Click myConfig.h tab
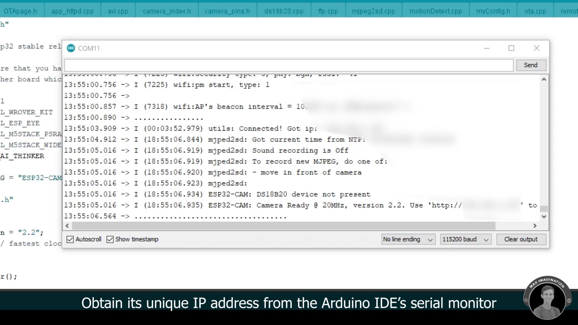Screen dimensions: 578x325 click(493, 11)
